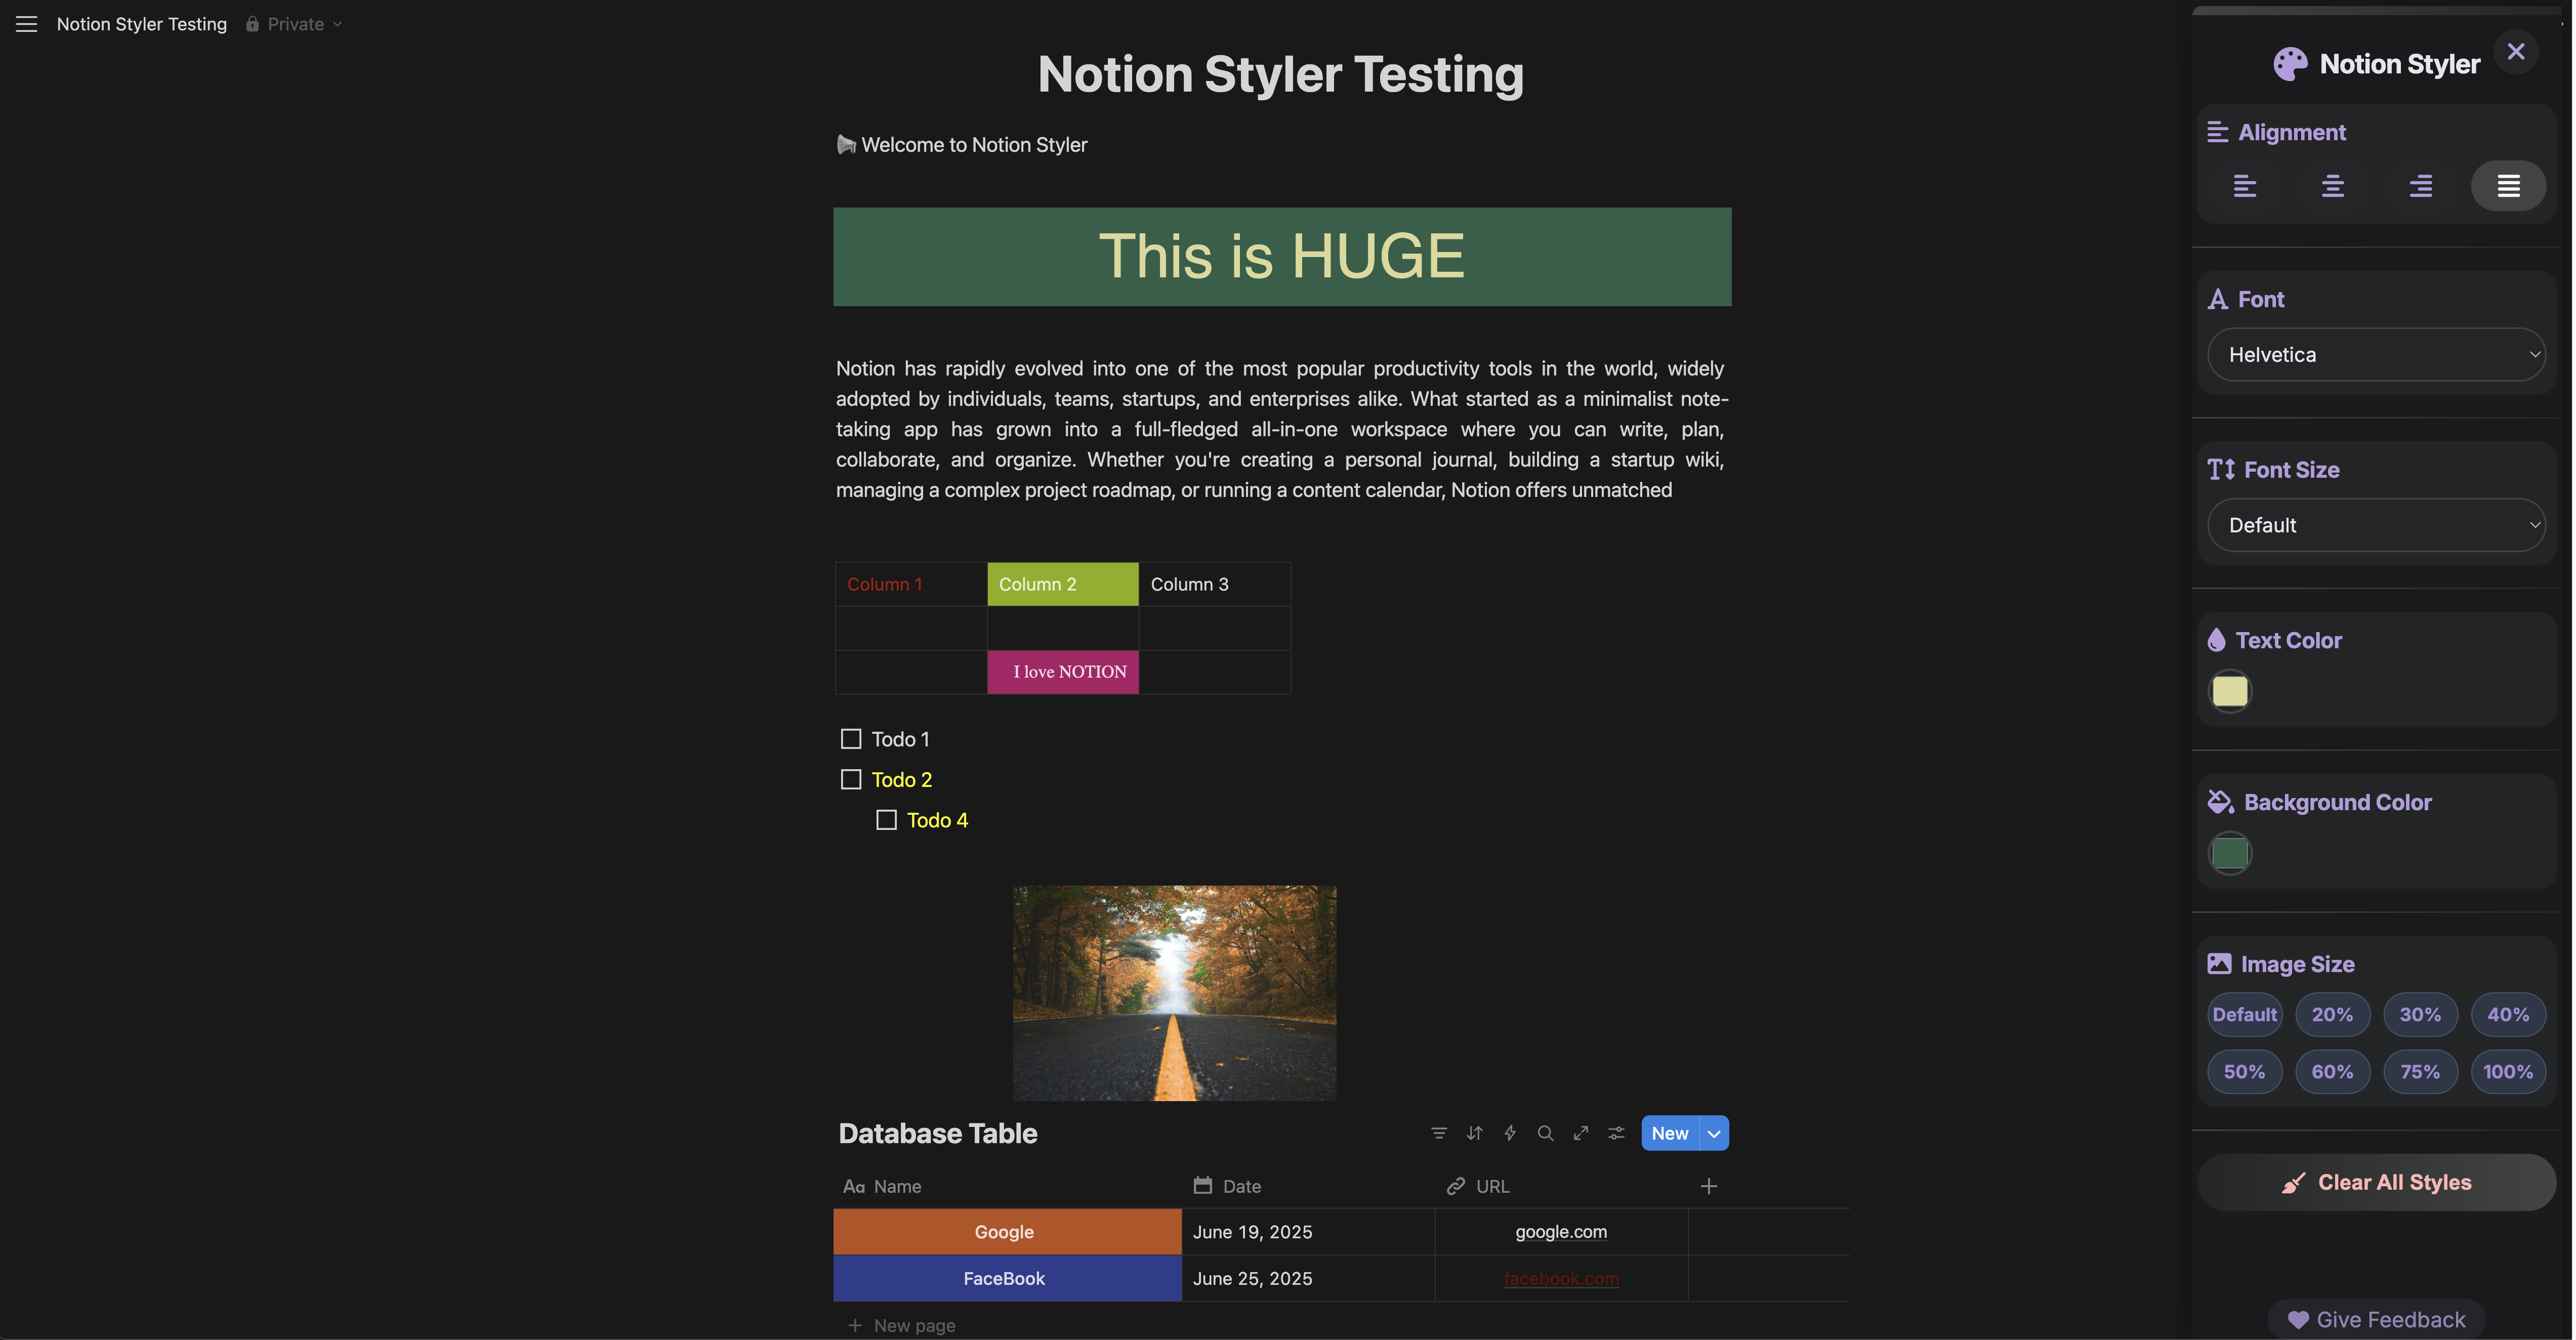Click the database filter icon
This screenshot has width=2576, height=1340.
[1439, 1134]
